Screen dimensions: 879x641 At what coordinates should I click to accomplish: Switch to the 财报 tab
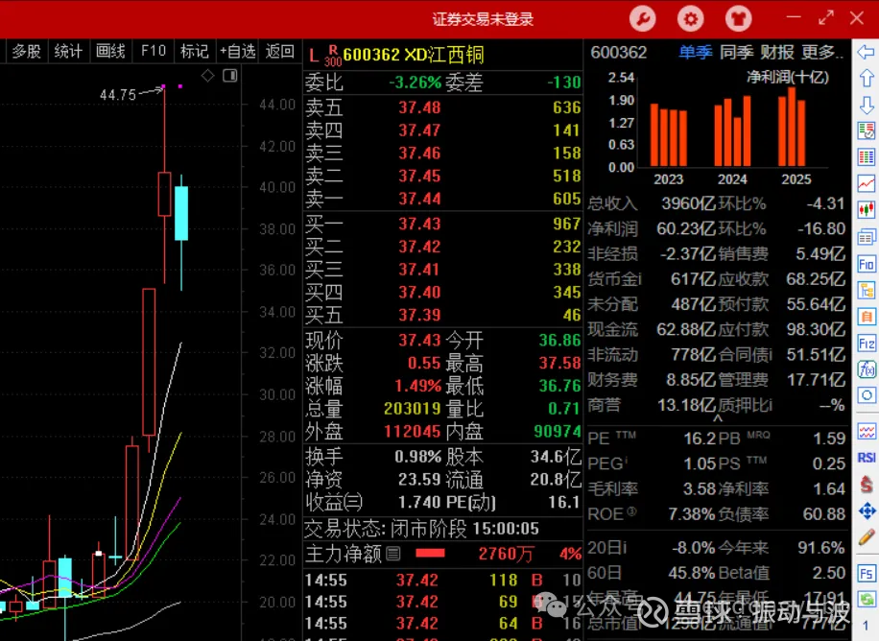(777, 52)
